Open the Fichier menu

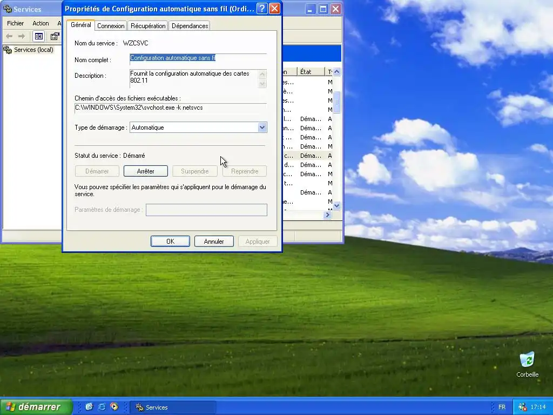pyautogui.click(x=16, y=23)
